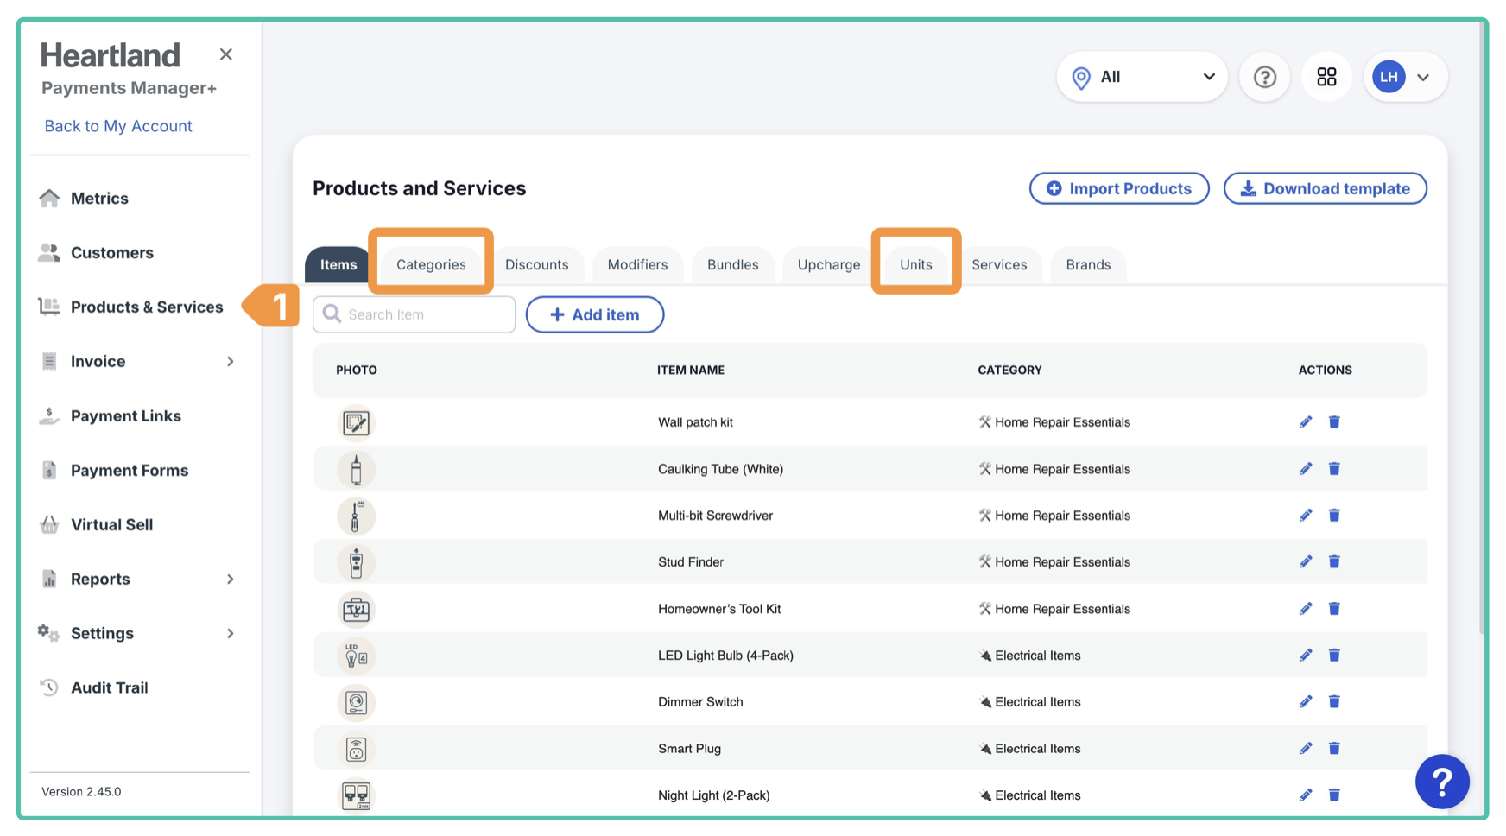Click trash icon for LED Light Bulb (4-Pack)
Viewport: 1506px width, 836px height.
point(1334,655)
